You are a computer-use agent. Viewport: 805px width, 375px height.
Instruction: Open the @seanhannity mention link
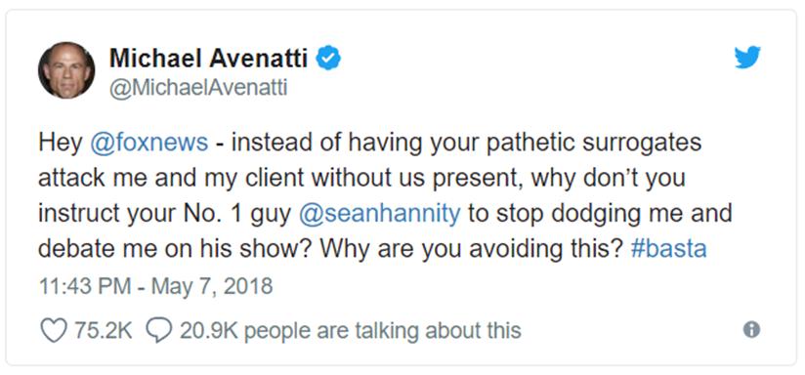tap(379, 214)
